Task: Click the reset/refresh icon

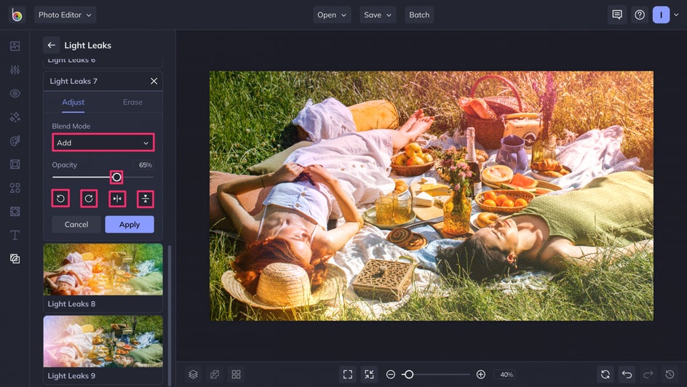Action: [x=605, y=375]
